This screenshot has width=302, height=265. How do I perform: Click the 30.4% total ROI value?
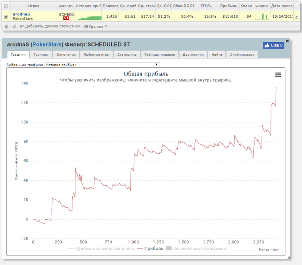187,16
